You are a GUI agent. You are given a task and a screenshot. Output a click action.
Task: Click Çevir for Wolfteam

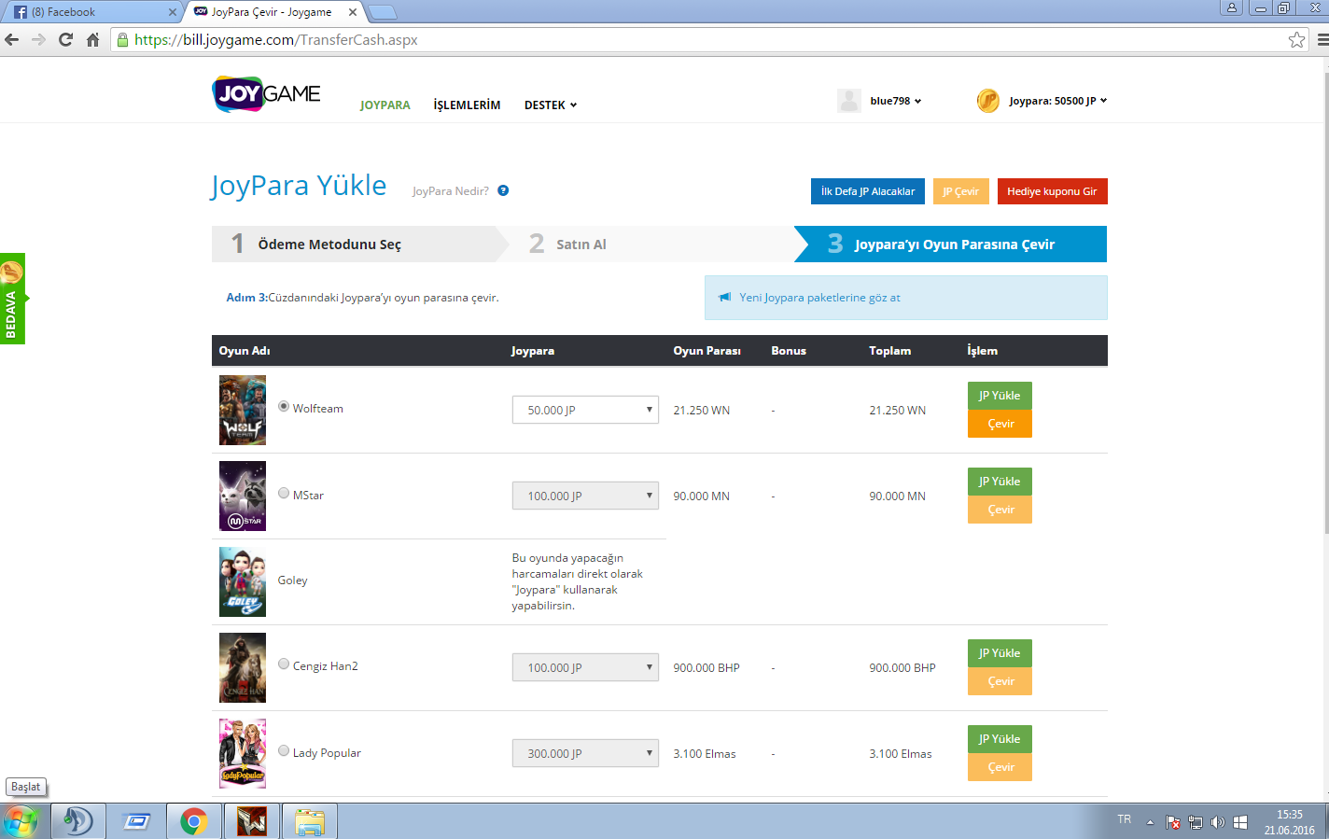(1000, 424)
